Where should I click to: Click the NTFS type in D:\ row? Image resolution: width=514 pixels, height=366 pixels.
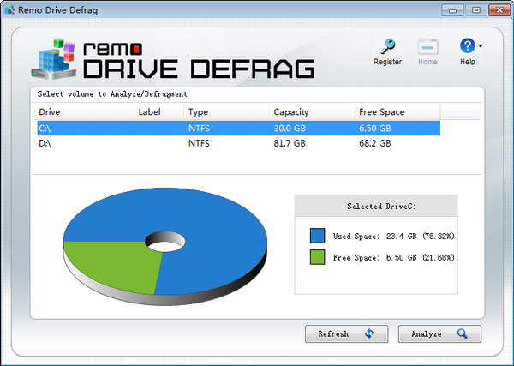[x=199, y=143]
